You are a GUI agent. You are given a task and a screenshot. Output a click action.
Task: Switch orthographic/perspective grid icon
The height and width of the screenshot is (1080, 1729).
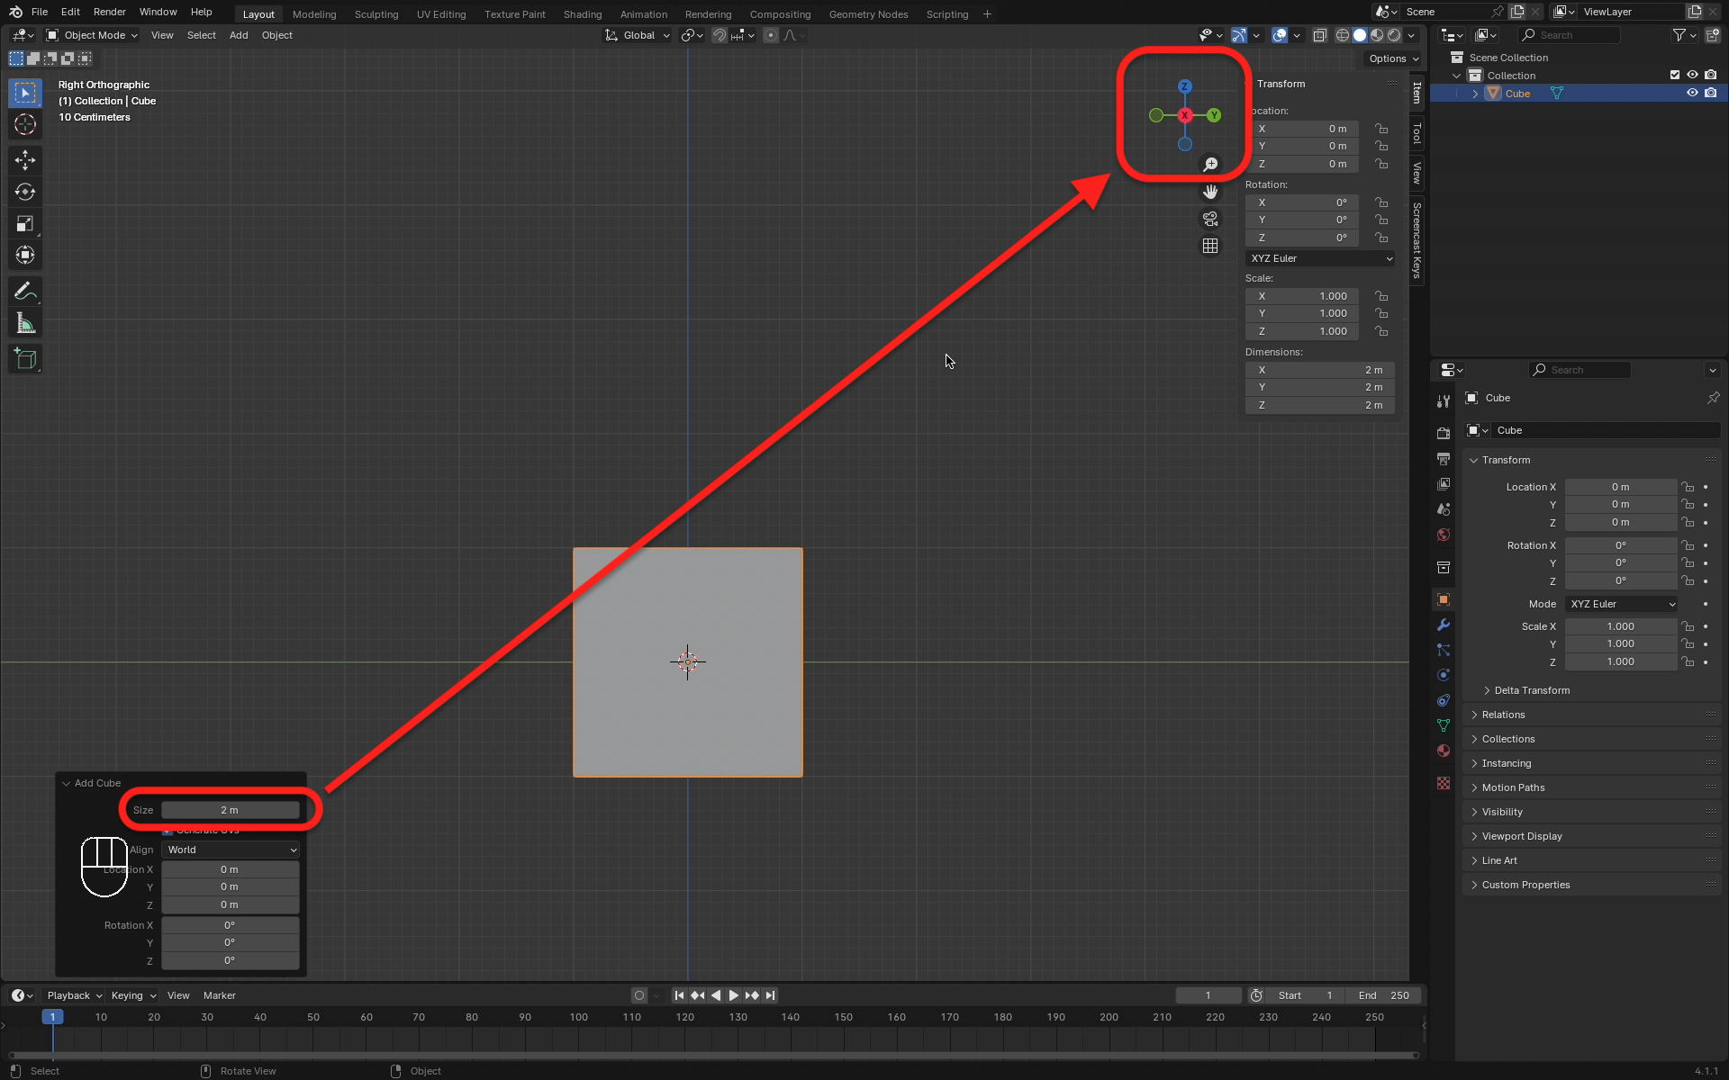click(x=1210, y=246)
